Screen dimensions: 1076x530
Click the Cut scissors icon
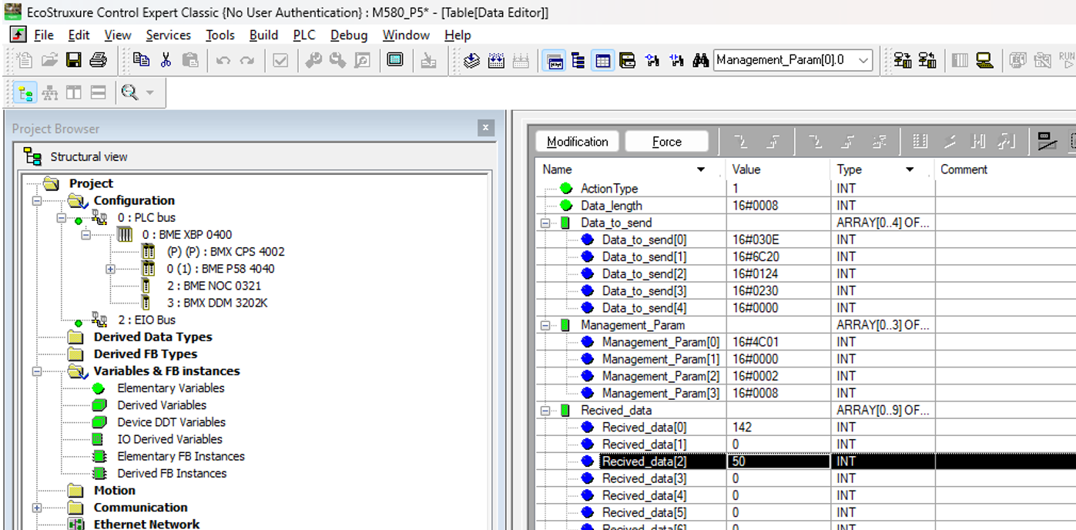click(166, 60)
